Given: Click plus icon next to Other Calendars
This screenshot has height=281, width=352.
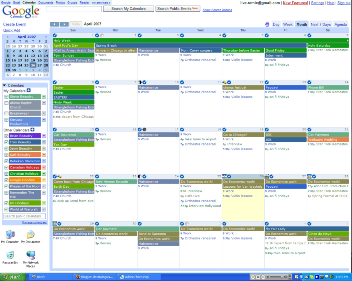Looking at the screenshot, I should point(32,130).
